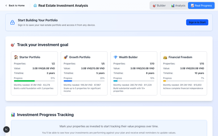The image size is (218, 136).
Task: Click the 5 years timeline value
Action: (100, 73)
